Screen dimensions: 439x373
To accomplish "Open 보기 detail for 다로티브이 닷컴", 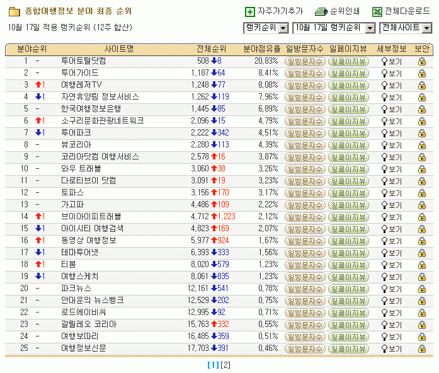I will [392, 181].
